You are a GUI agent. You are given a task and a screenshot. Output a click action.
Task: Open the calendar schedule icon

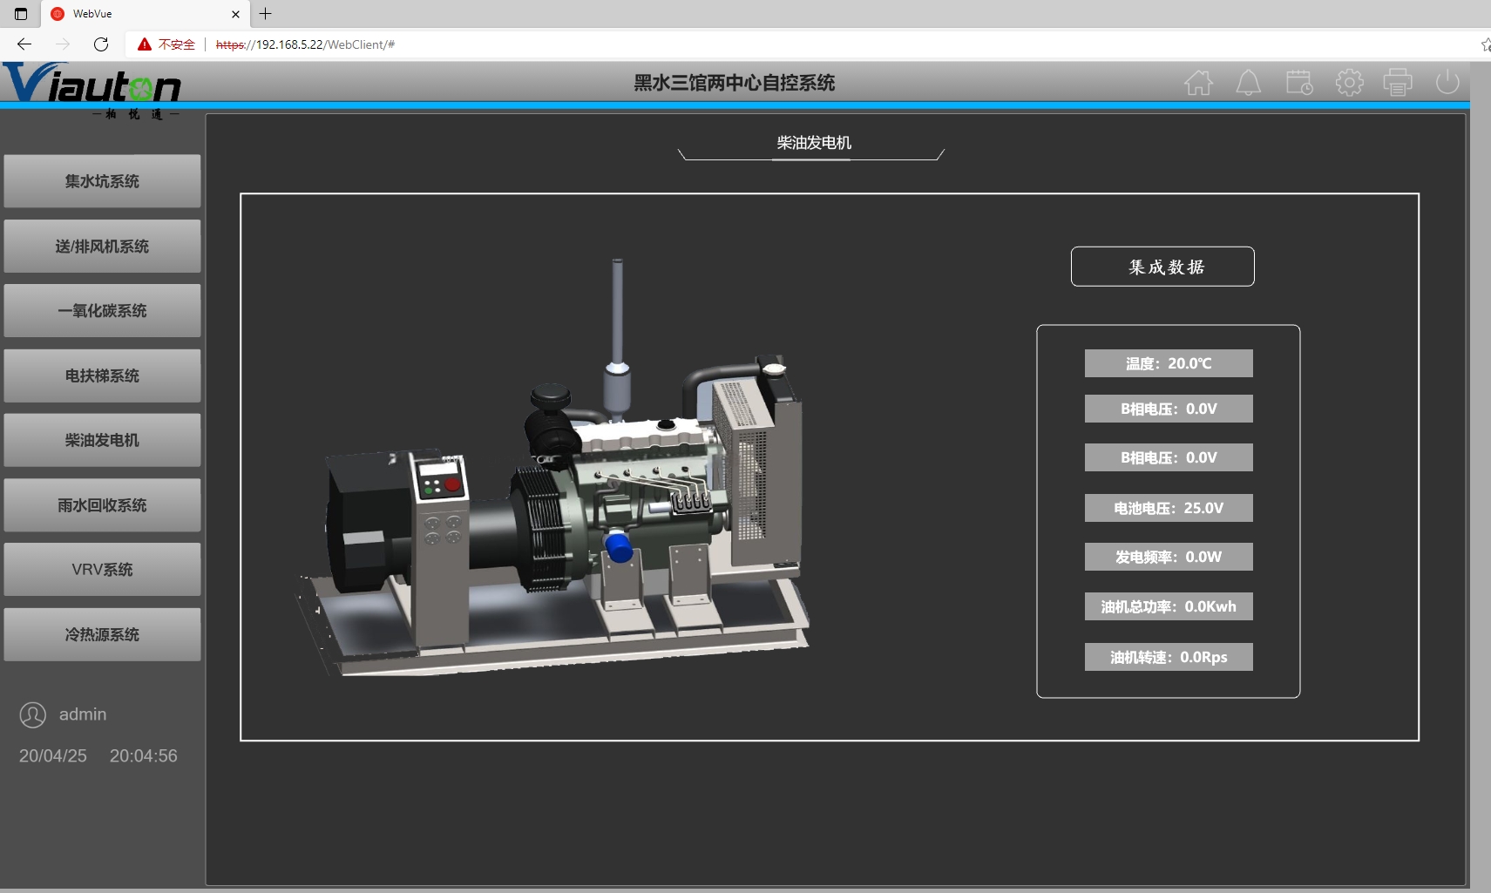(1298, 83)
